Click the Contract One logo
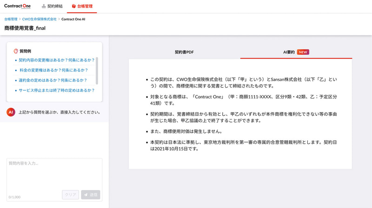Viewport: 372px width, 208px height. (x=17, y=6)
